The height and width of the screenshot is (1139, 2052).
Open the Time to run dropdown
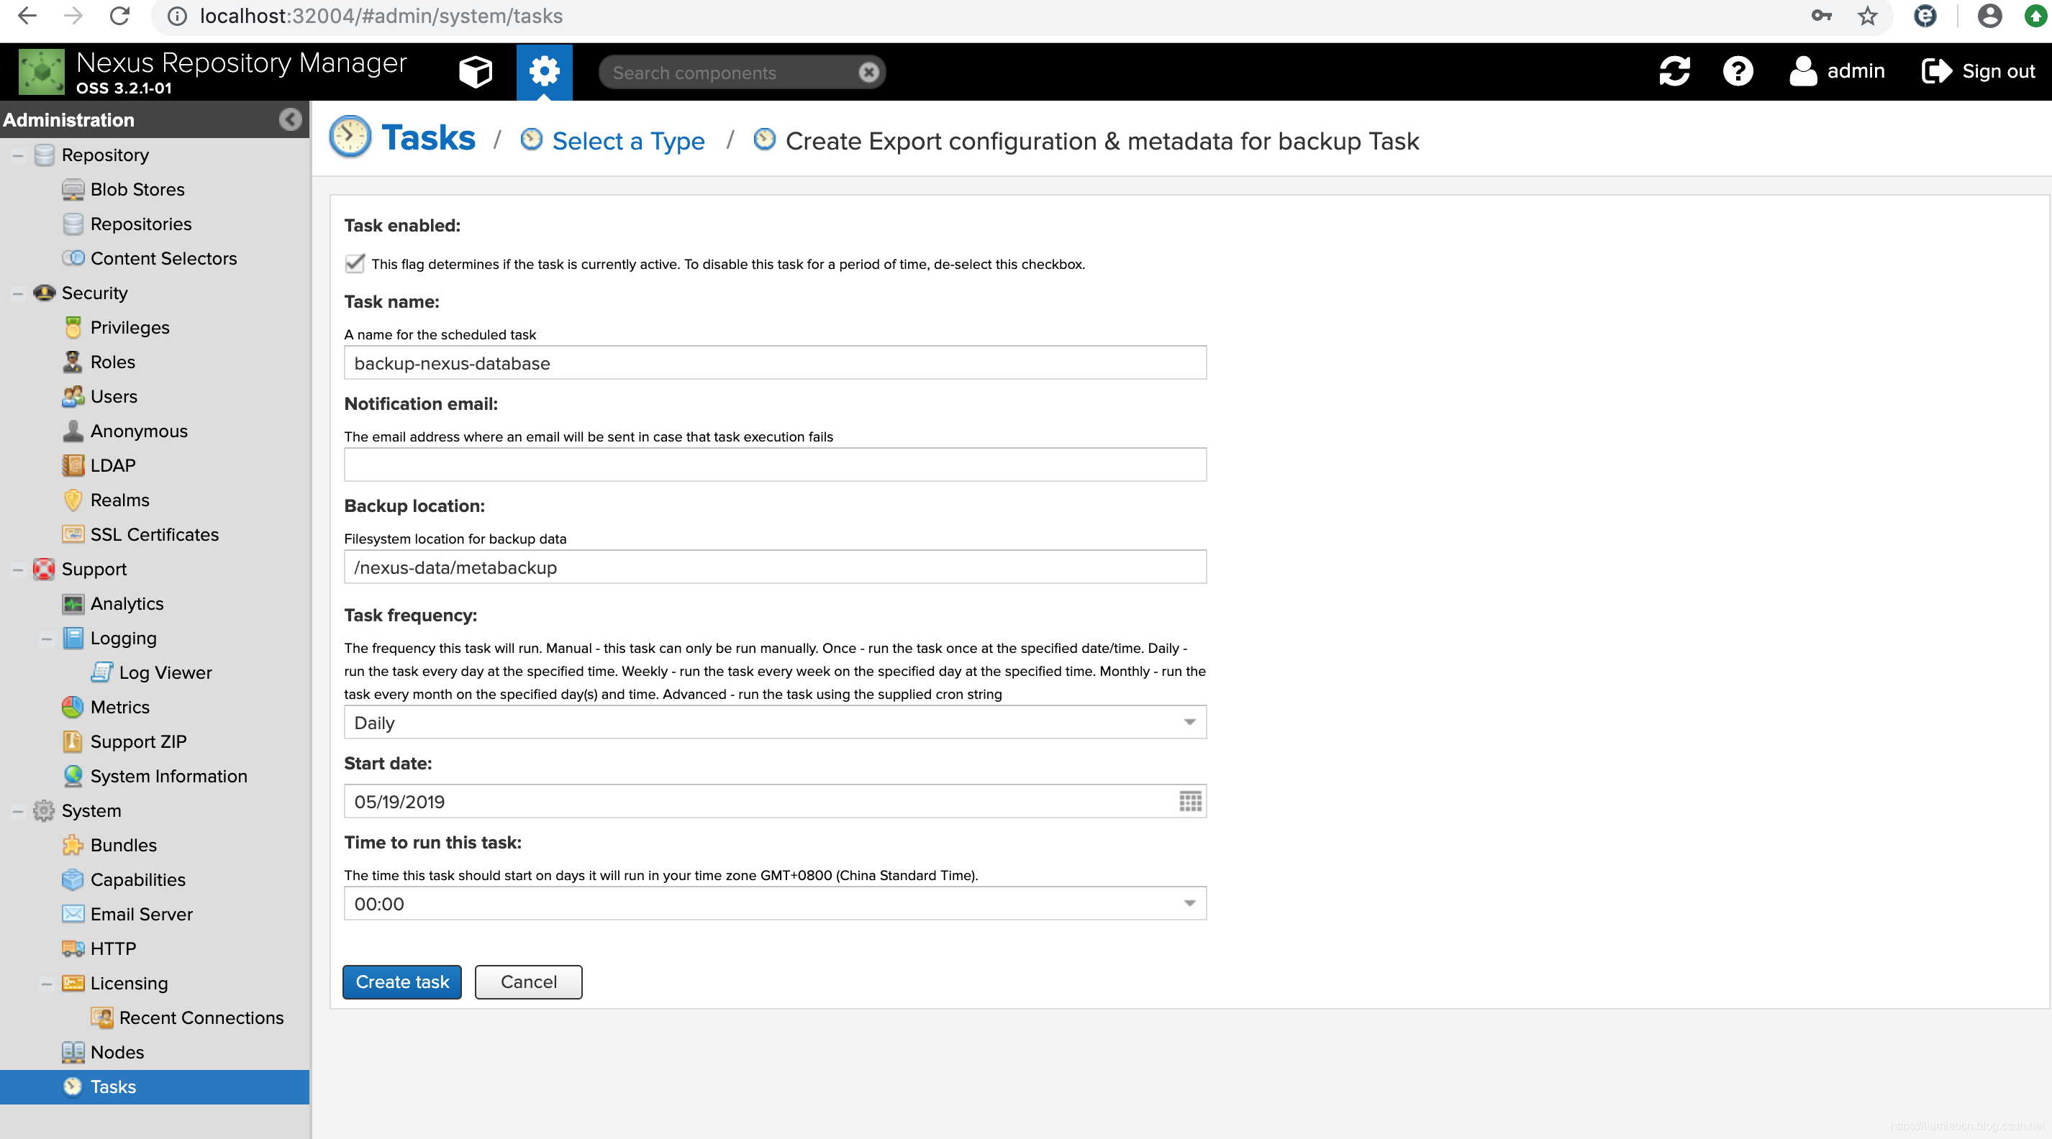(1189, 902)
